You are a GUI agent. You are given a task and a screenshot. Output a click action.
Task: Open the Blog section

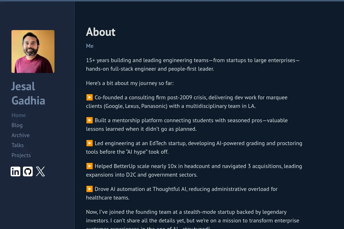(x=17, y=125)
